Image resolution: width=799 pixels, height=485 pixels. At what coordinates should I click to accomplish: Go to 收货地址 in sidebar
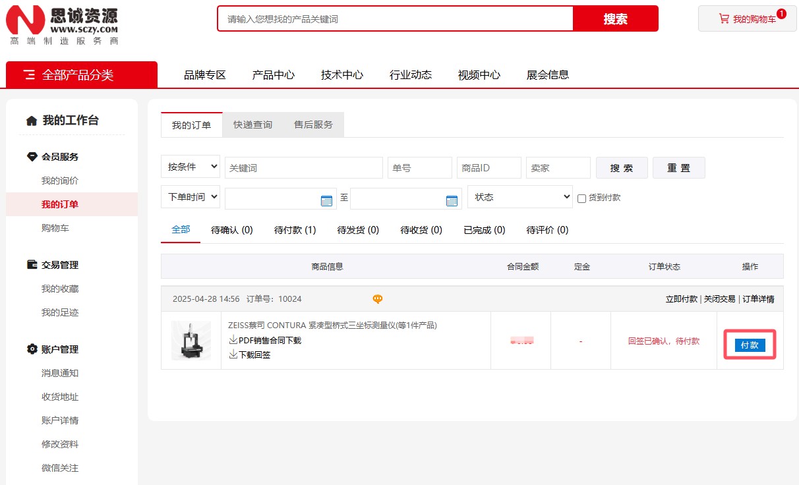(x=60, y=397)
